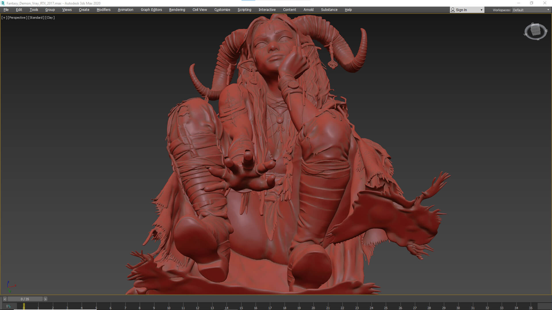
Task: Open the Graph Editors menu
Action: (152, 10)
